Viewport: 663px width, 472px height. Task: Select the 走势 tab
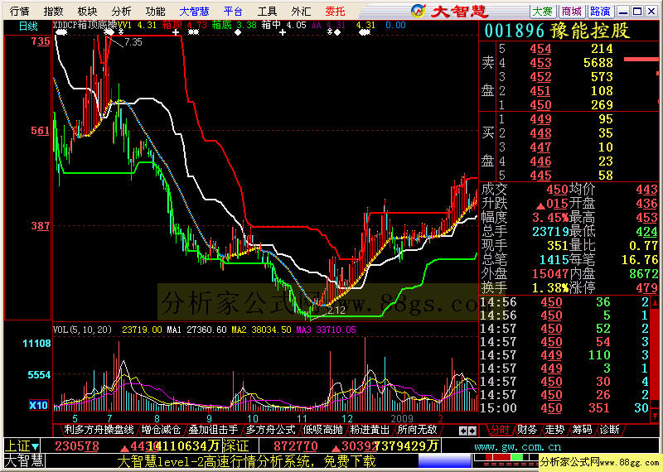click(554, 430)
